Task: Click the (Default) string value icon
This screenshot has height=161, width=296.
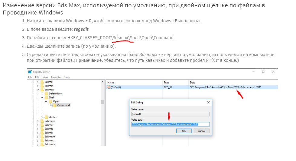Action: pyautogui.click(x=109, y=87)
